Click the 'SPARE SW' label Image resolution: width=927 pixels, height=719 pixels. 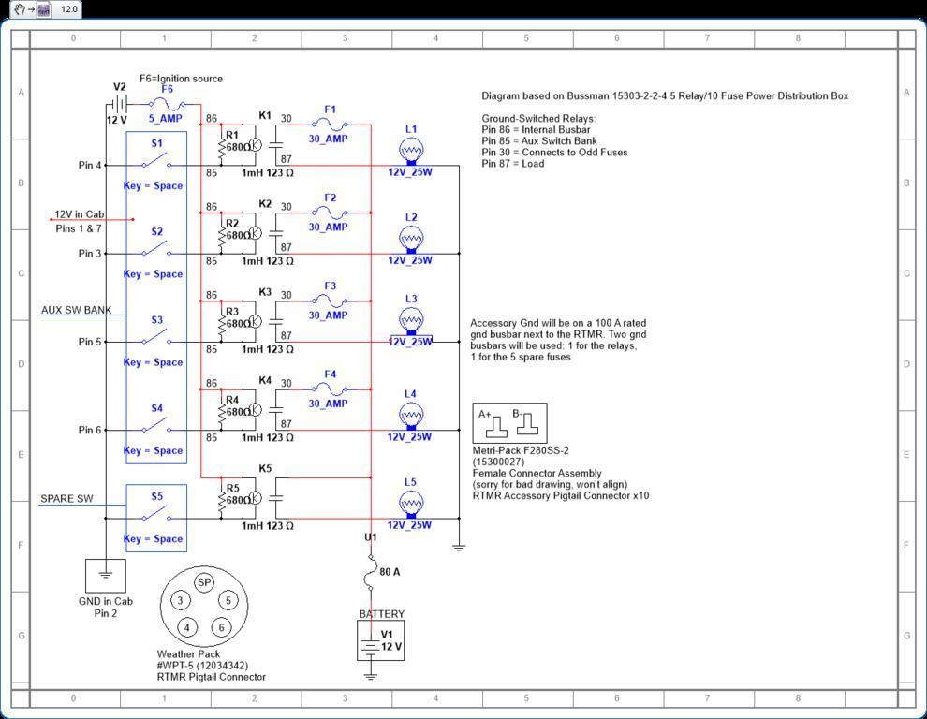click(66, 498)
